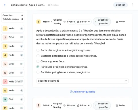138x110 pixels.
Task: Jump to question 9 Fácil in sidebar
Action: (13, 99)
